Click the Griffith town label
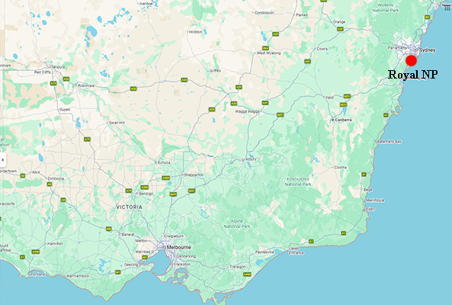Image resolution: width=452 pixels, height=305 pixels. pyautogui.click(x=215, y=71)
